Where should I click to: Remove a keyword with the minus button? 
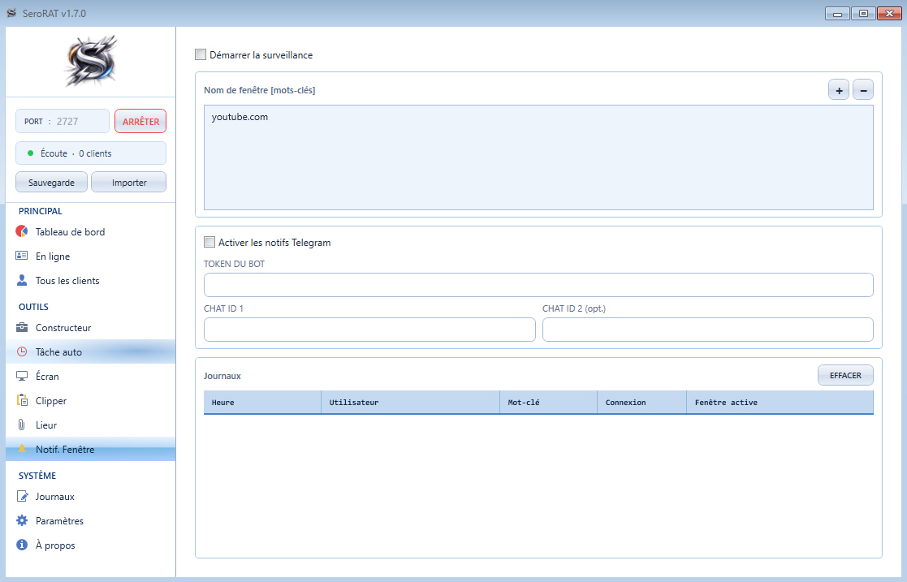coord(863,89)
